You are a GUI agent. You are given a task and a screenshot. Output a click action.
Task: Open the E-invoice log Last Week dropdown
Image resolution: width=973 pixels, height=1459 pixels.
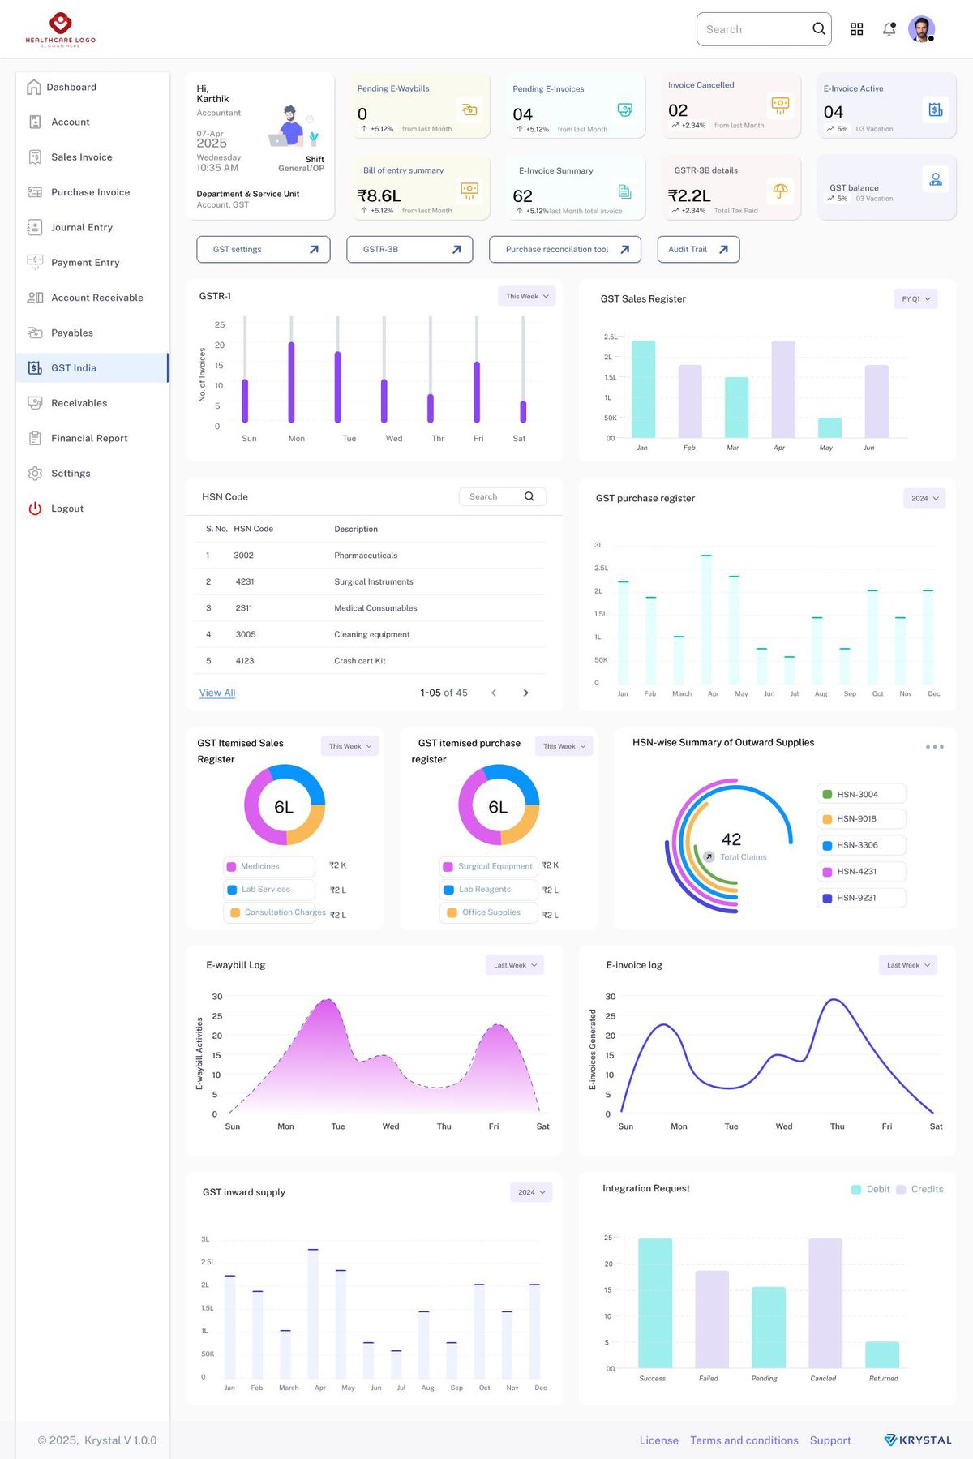(x=908, y=965)
